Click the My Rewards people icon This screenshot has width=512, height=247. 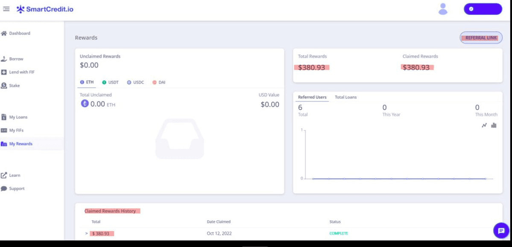click(4, 144)
